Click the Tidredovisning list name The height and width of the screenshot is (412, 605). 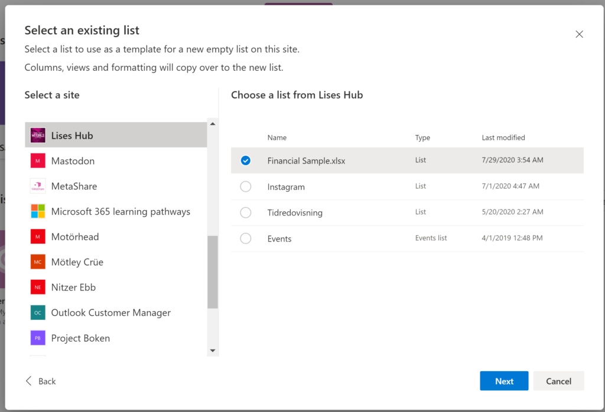tap(295, 212)
